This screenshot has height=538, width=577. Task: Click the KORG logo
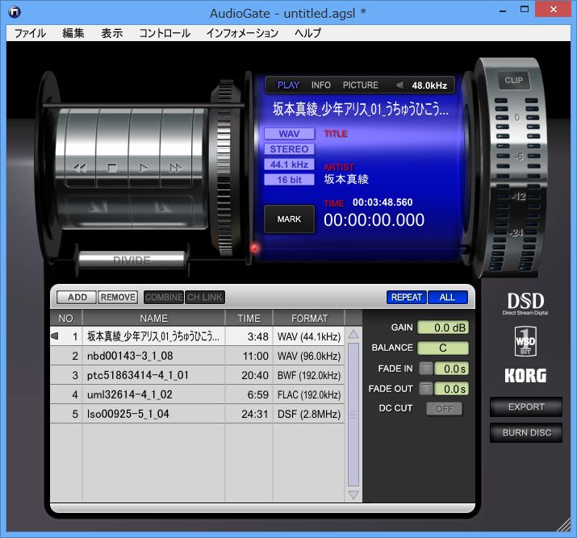525,375
